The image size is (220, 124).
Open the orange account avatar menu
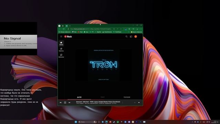pos(135,37)
